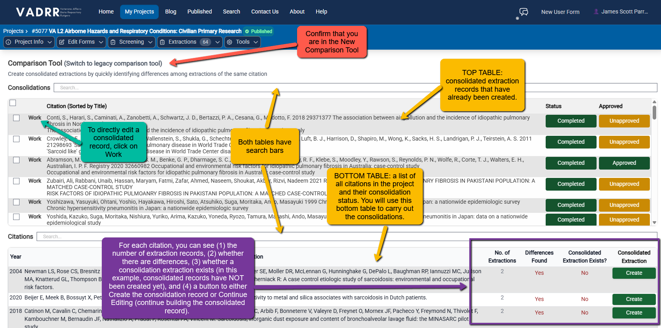Open the chat messages icon
This screenshot has width=661, height=328.
(524, 12)
